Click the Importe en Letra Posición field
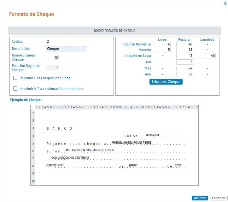Viewport: 228px width, 202px height. click(x=185, y=56)
